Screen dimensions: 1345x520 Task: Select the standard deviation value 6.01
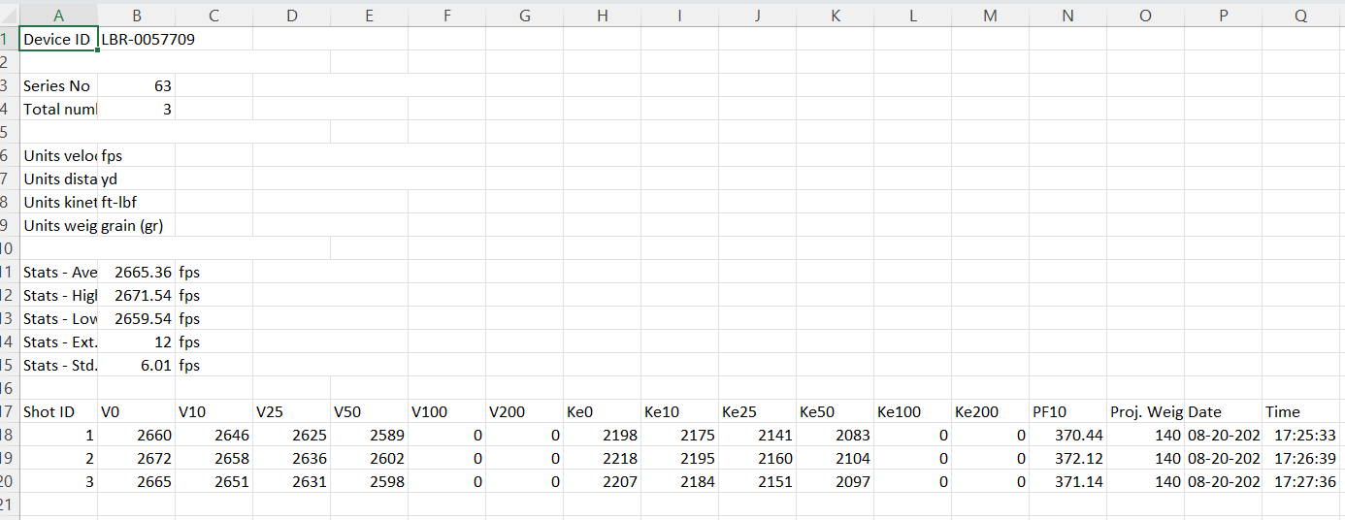point(136,365)
